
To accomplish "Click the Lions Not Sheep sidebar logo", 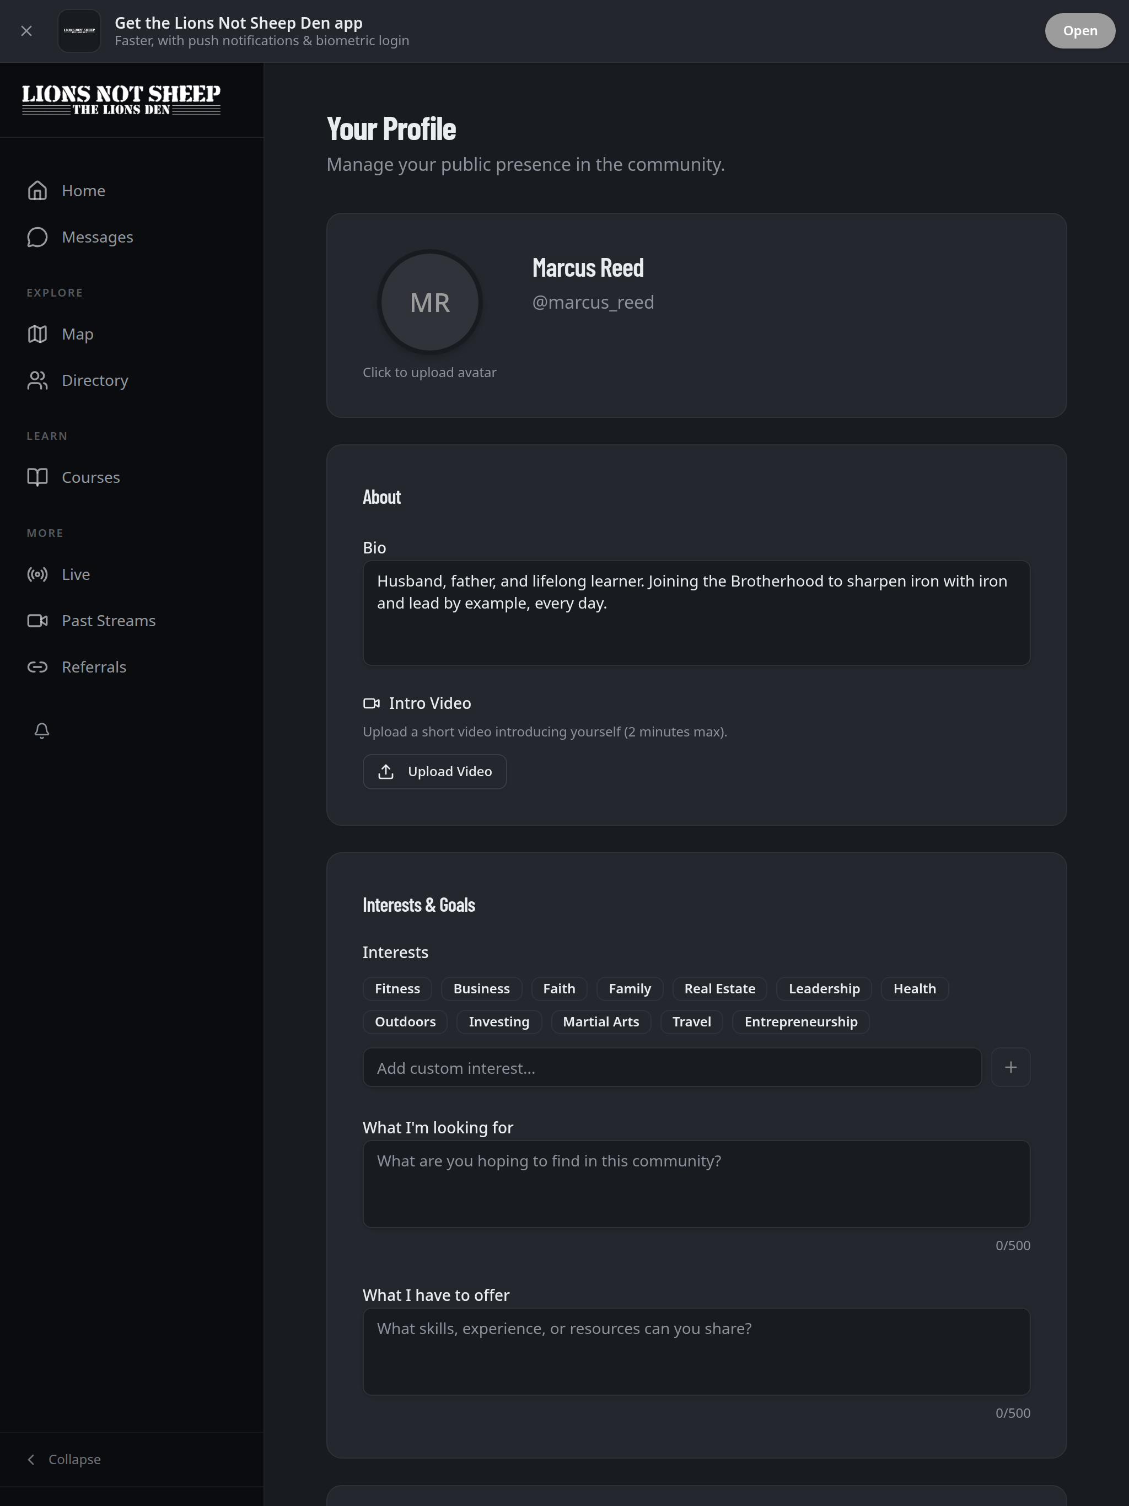I will click(121, 99).
